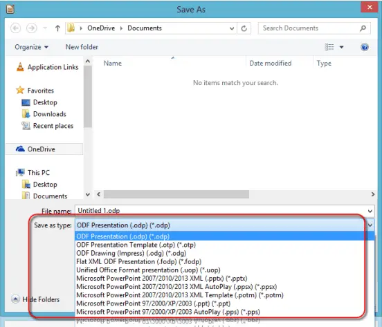The width and height of the screenshot is (382, 327).
Task: Choose Flat XML ODF Presentation (.fodp)
Action: pos(224,261)
